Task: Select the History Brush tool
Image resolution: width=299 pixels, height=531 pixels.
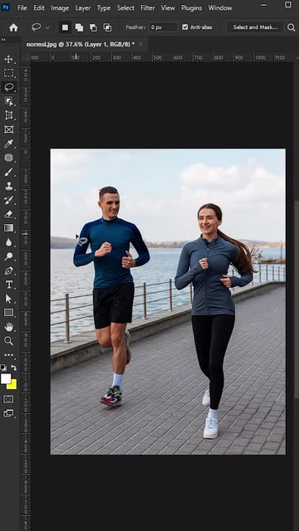Action: [x=8, y=200]
